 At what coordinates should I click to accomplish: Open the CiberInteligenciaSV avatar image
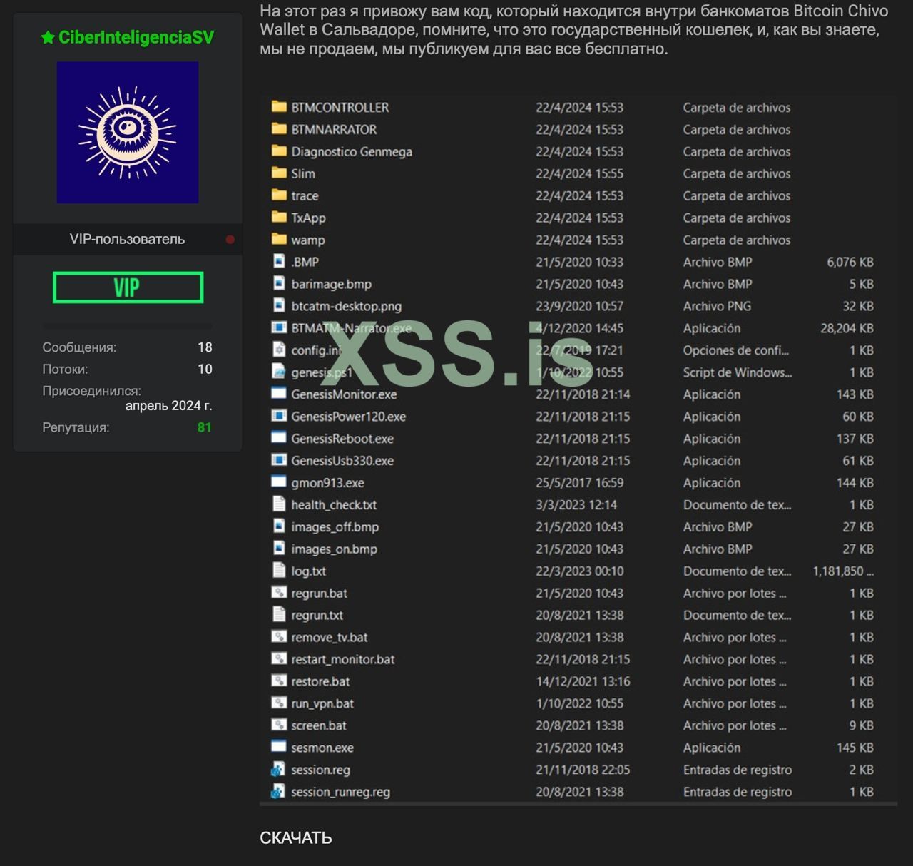(x=128, y=133)
